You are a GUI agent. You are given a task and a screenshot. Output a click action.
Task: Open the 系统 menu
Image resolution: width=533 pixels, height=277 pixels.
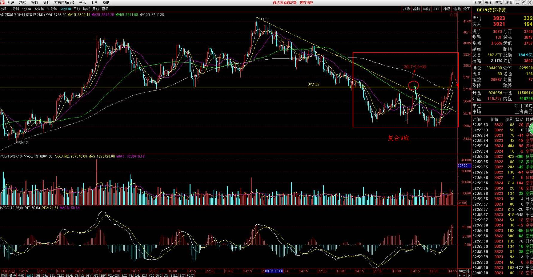point(11,2)
